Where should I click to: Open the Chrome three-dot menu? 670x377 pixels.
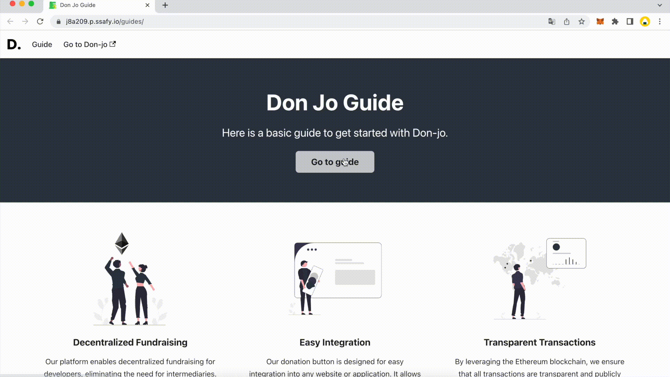660,21
